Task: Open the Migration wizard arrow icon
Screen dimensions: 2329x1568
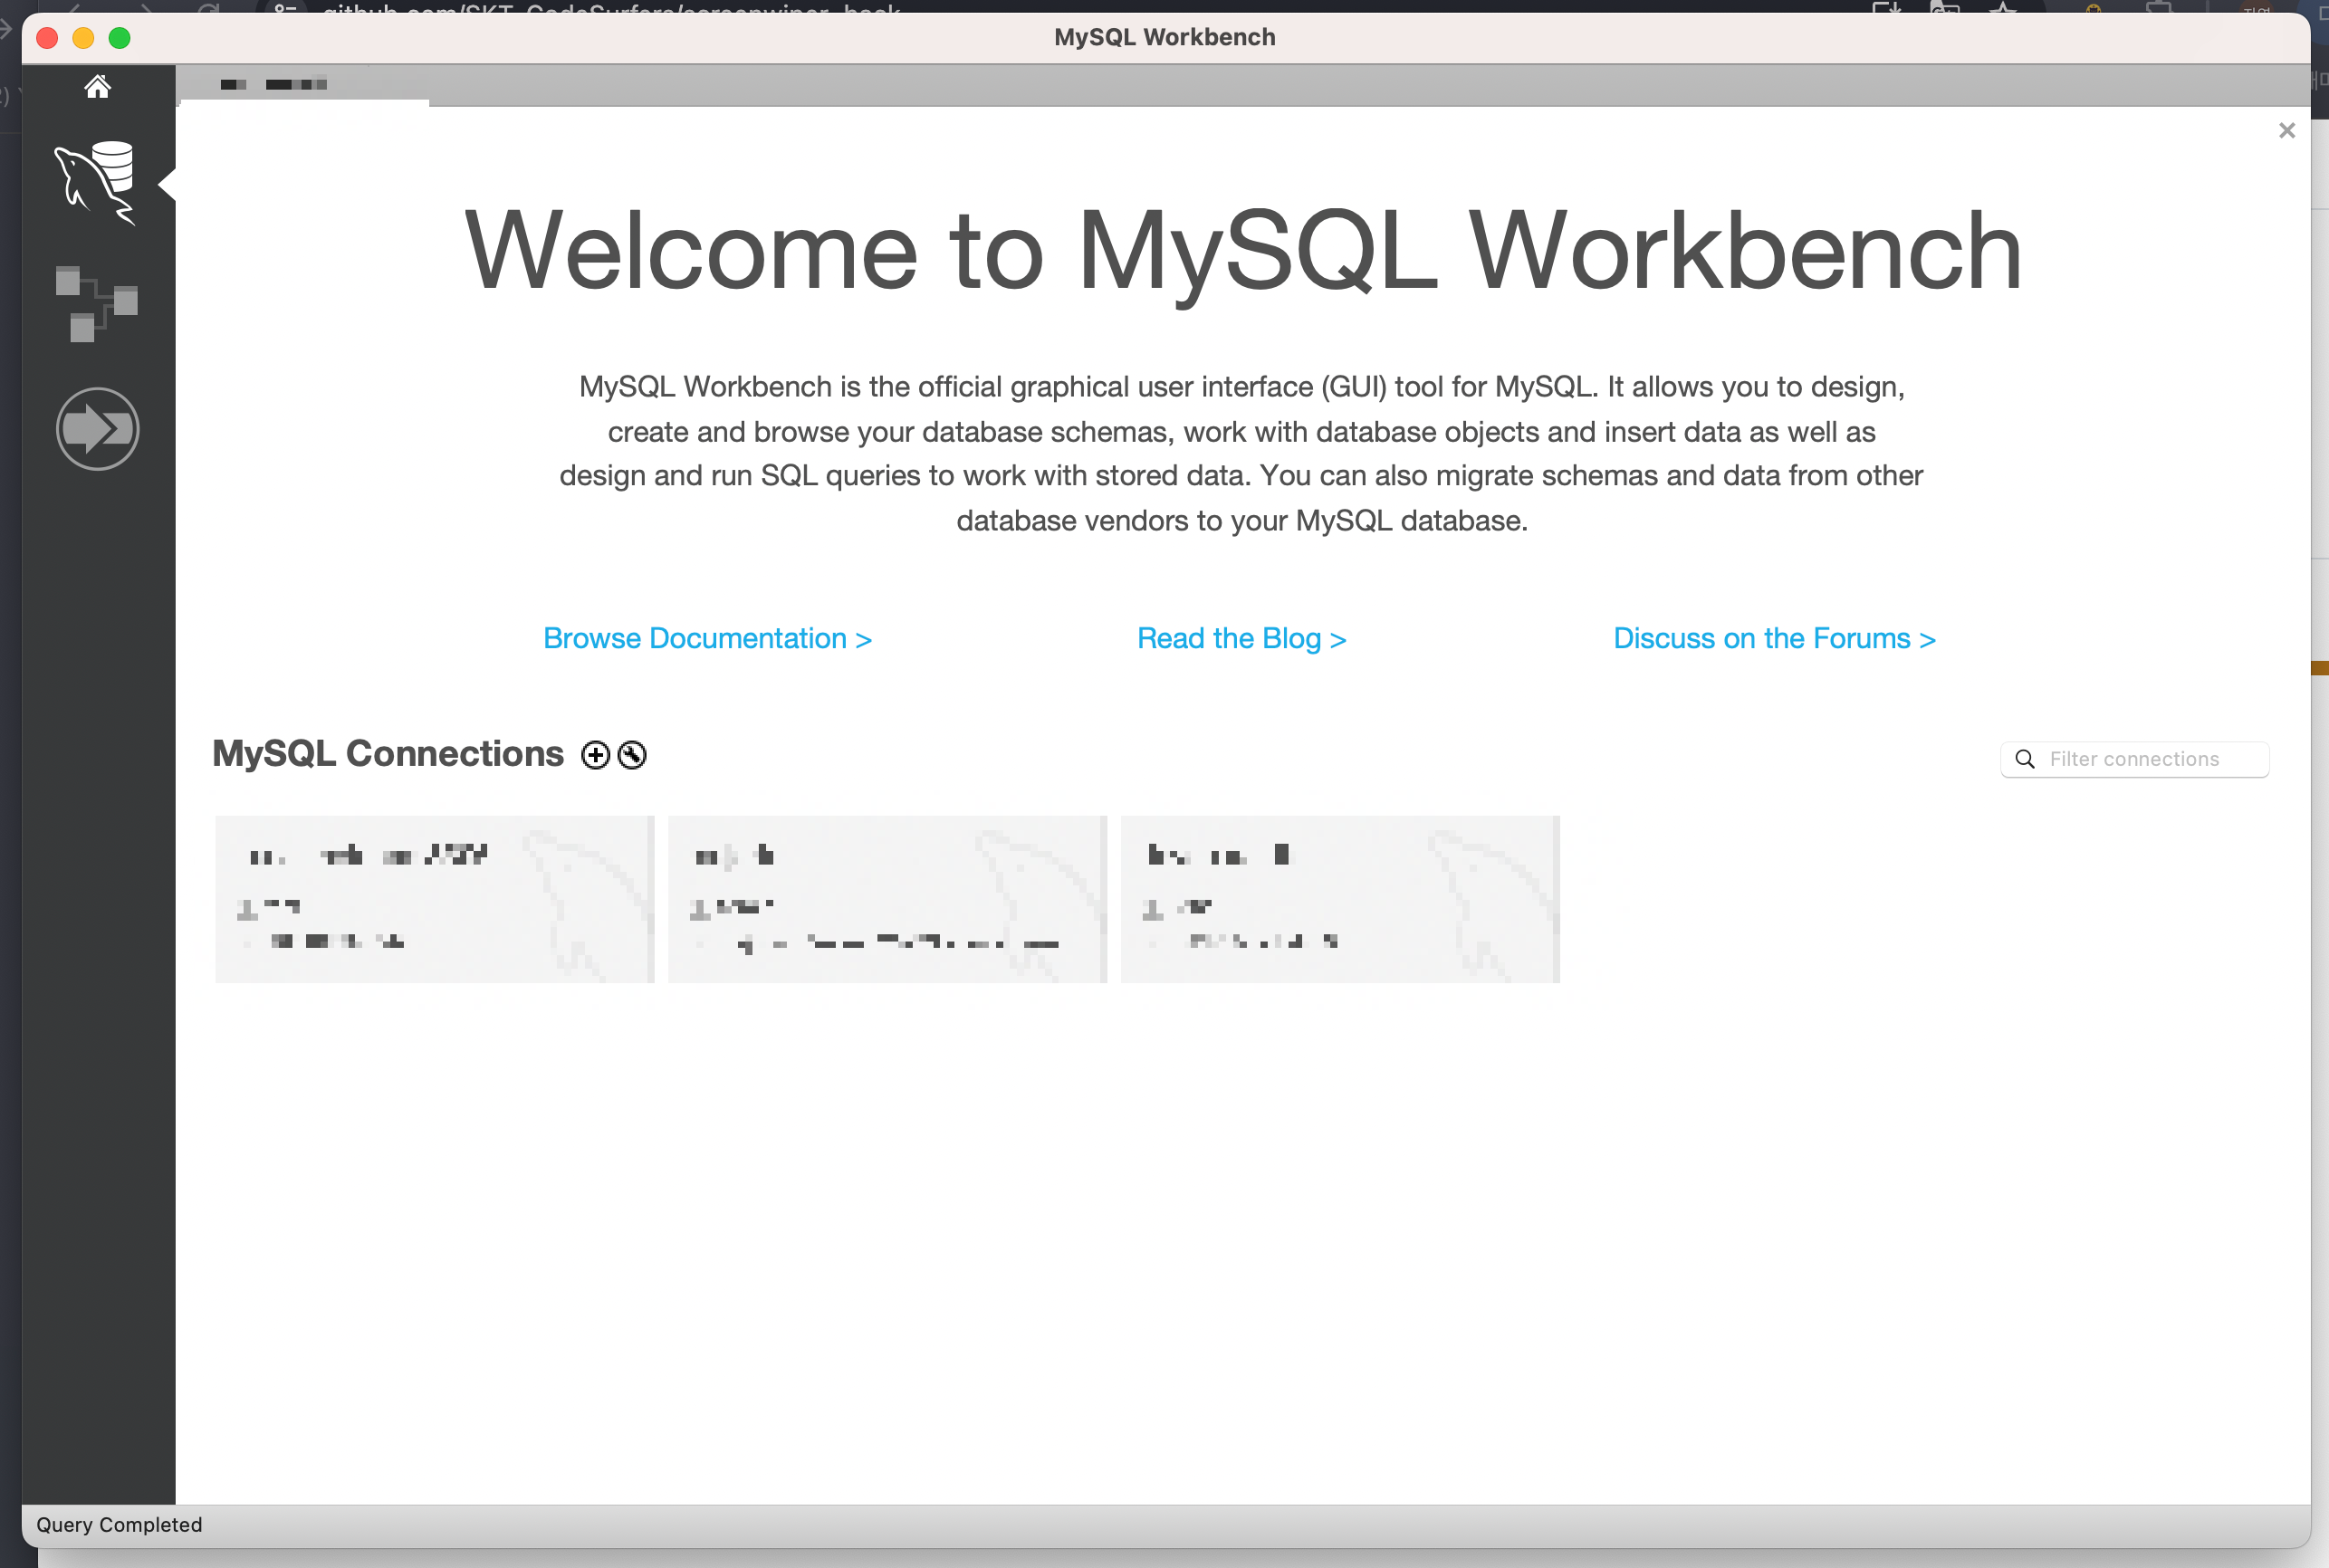Action: pos(97,429)
